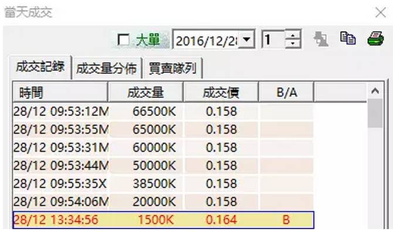The image size is (393, 232).
Task: Open the date dropdown arrow
Action: (x=246, y=39)
